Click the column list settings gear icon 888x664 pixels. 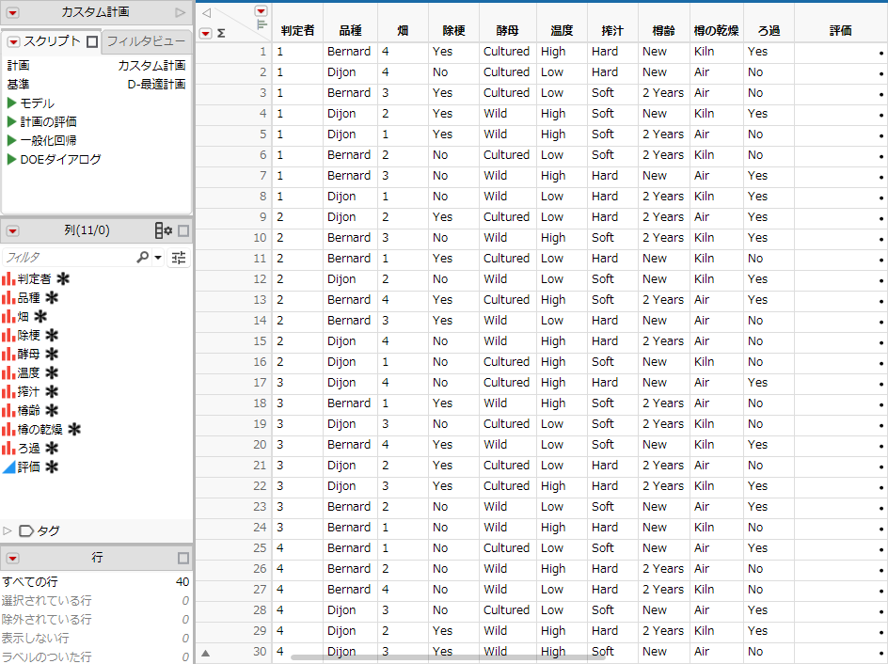click(x=164, y=230)
